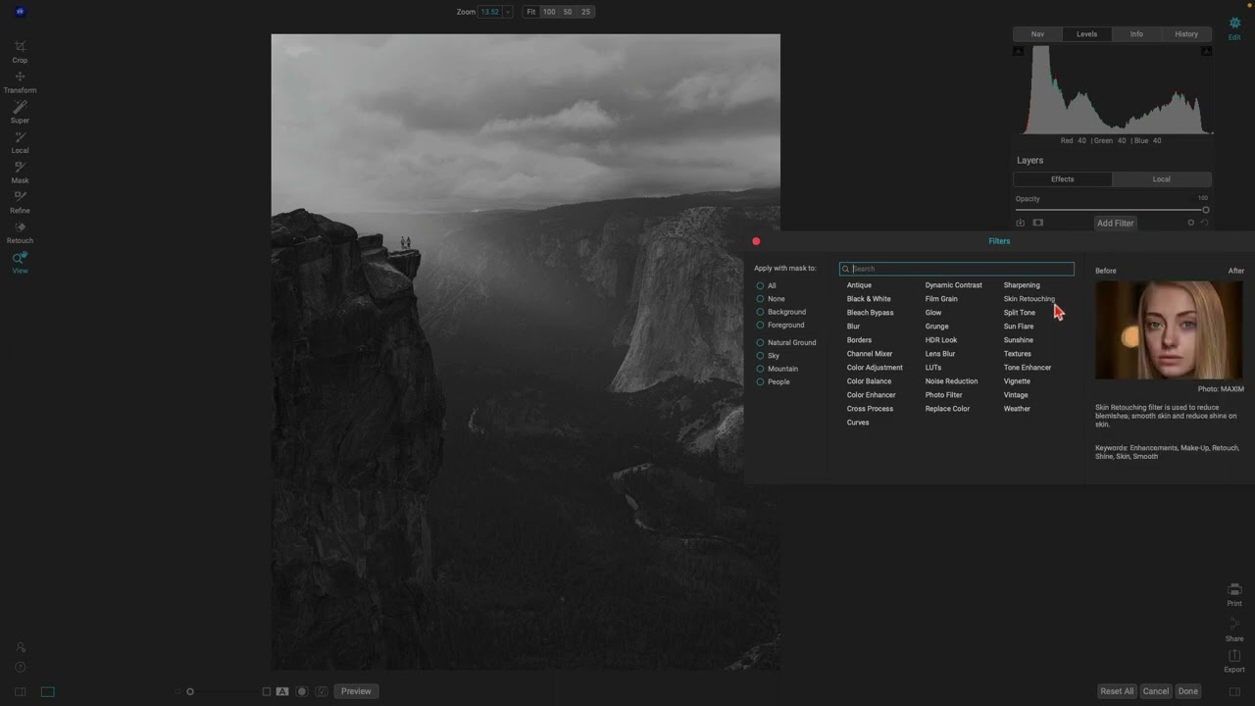Select the Crop tool

pyautogui.click(x=20, y=51)
